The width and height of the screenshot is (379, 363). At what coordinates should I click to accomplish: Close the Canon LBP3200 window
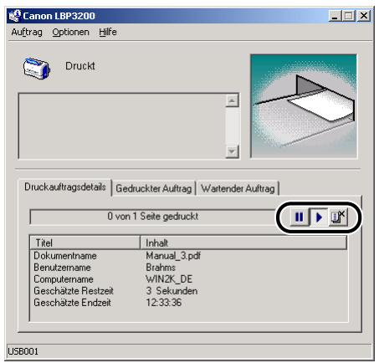point(364,16)
